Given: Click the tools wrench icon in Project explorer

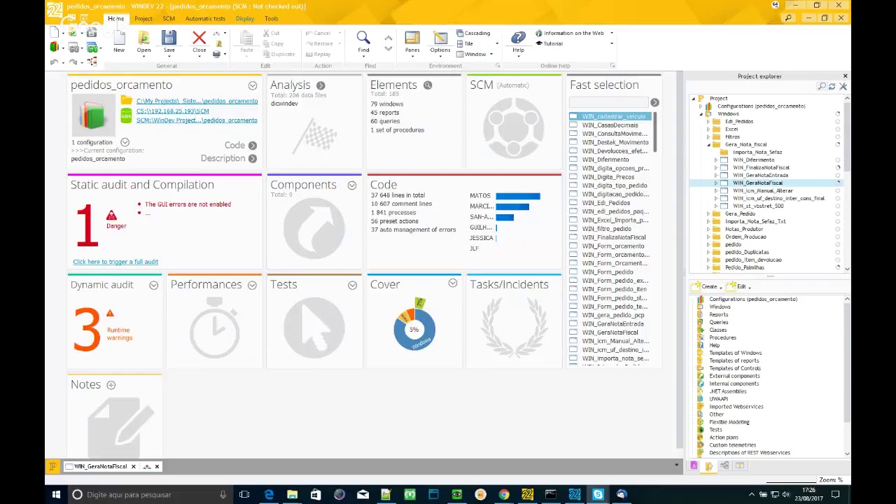Looking at the screenshot, I should pyautogui.click(x=843, y=86).
